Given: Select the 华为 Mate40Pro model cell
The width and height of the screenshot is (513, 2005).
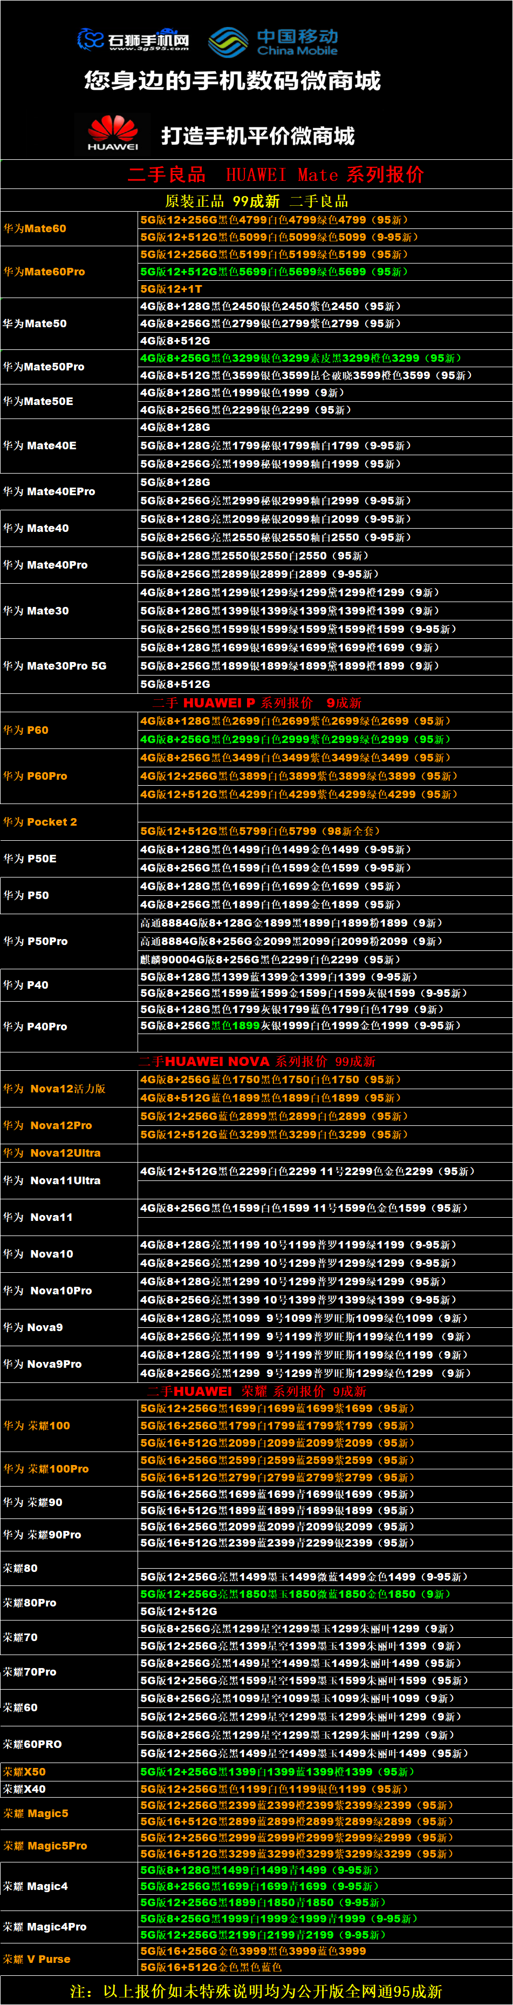Looking at the screenshot, I should tap(69, 564).
